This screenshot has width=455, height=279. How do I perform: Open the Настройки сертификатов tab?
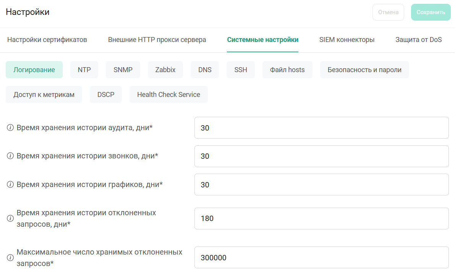[x=47, y=40]
